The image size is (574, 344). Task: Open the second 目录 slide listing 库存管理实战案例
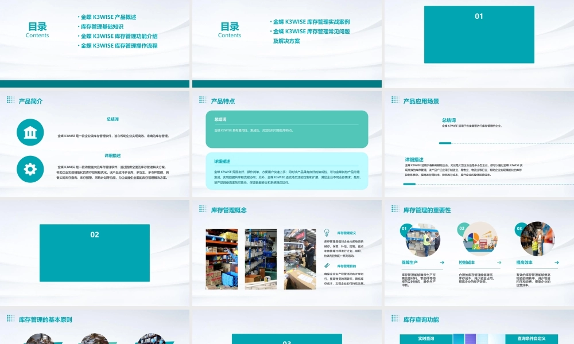[x=286, y=44]
